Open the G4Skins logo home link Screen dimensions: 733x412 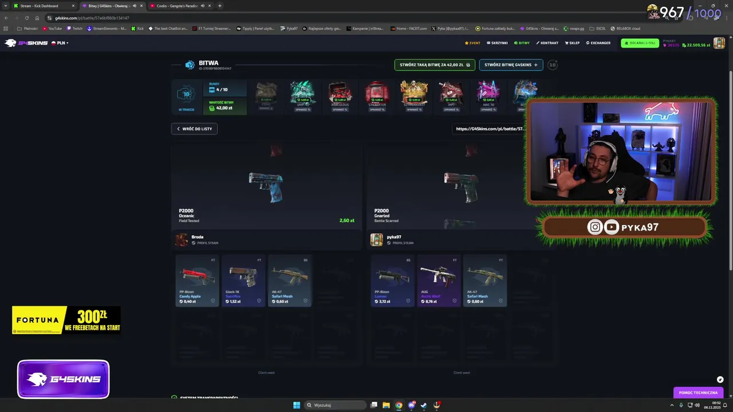point(26,43)
